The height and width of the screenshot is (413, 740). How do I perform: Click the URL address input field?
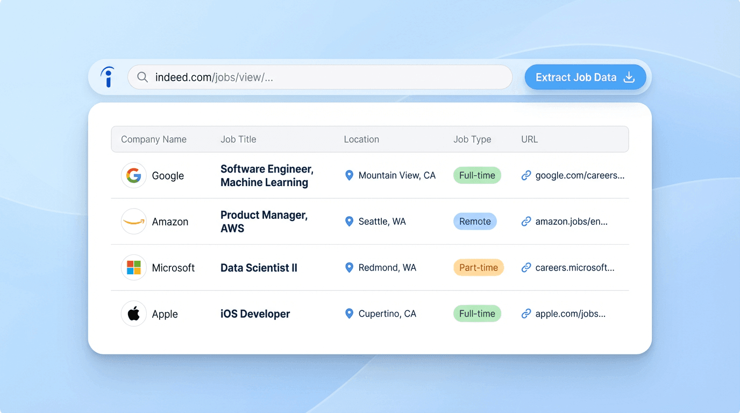click(x=320, y=77)
